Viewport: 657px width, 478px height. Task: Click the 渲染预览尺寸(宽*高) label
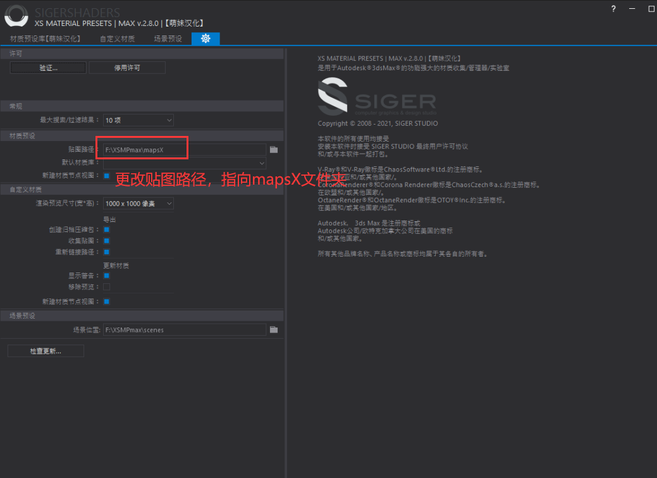(68, 204)
